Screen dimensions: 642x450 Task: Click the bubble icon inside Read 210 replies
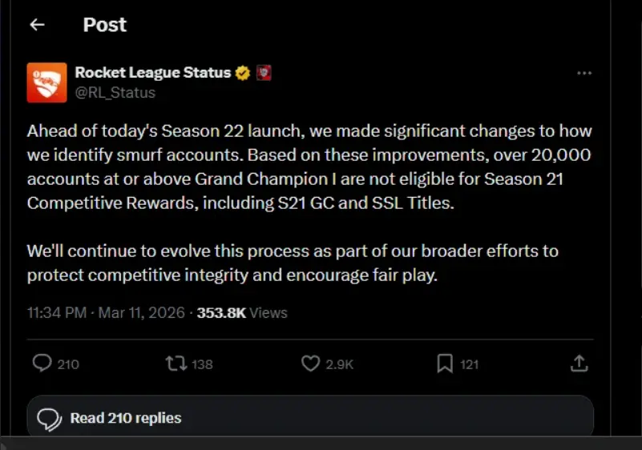(50, 419)
